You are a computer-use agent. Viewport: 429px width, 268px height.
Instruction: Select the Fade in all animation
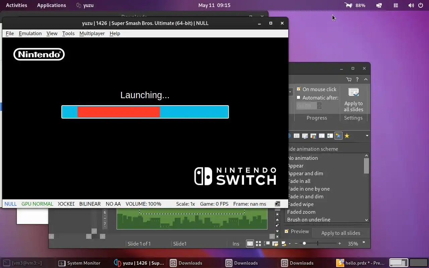[299, 181]
